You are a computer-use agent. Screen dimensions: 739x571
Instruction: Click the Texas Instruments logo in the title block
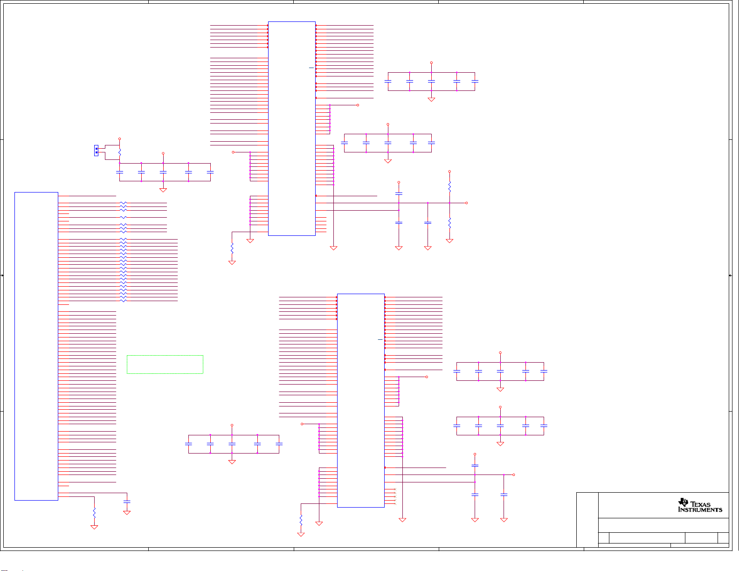[x=700, y=505]
